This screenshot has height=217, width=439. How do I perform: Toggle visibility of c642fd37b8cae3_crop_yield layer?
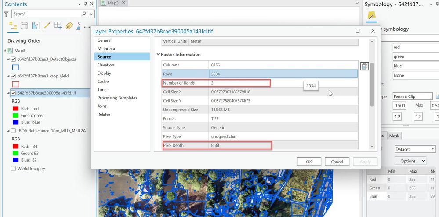pyautogui.click(x=13, y=76)
